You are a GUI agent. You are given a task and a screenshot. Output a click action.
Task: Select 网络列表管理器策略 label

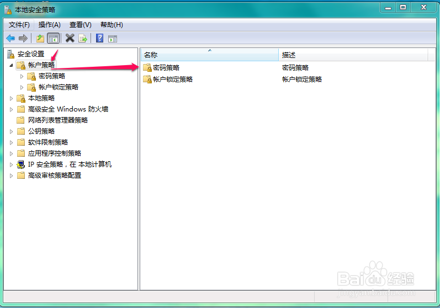(x=58, y=120)
